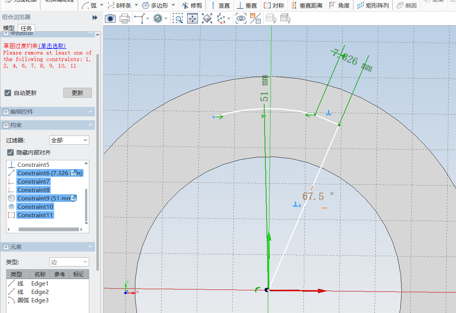This screenshot has width=456, height=313.
Task: Click the 单击选取 link
Action: pyautogui.click(x=52, y=46)
